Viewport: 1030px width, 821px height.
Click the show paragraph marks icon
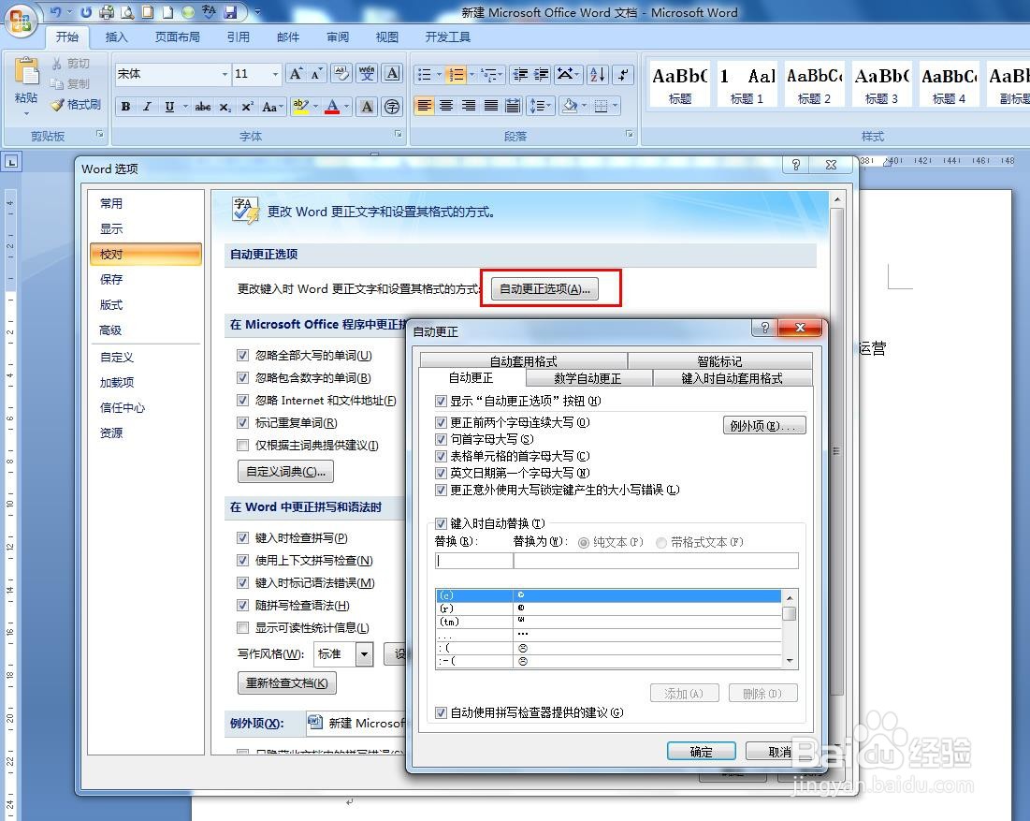623,74
